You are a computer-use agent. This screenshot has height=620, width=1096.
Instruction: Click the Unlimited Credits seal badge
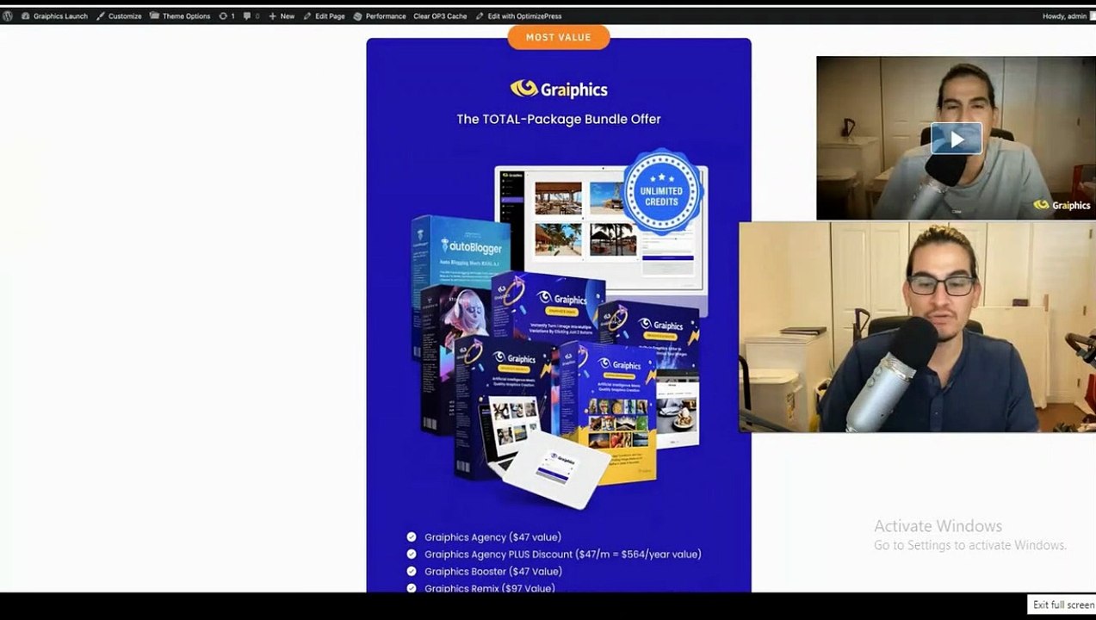pyautogui.click(x=663, y=193)
